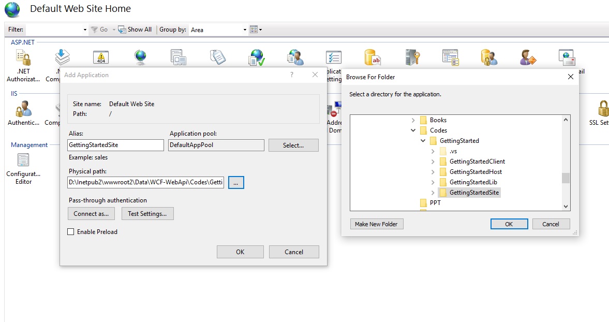Open the Configuration Editor icon

(23, 160)
